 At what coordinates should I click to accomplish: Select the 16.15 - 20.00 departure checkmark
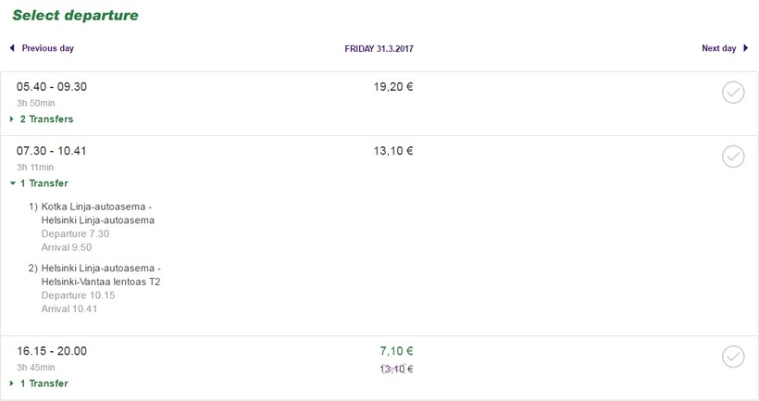click(733, 357)
